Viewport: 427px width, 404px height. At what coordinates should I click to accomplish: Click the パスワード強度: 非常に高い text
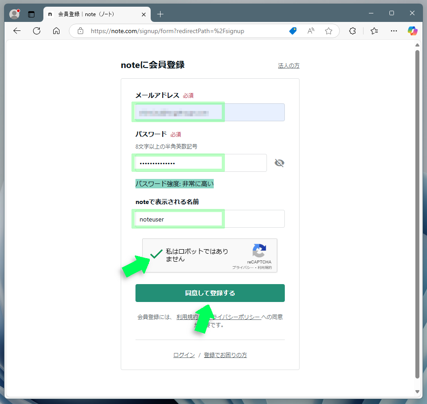point(174,184)
